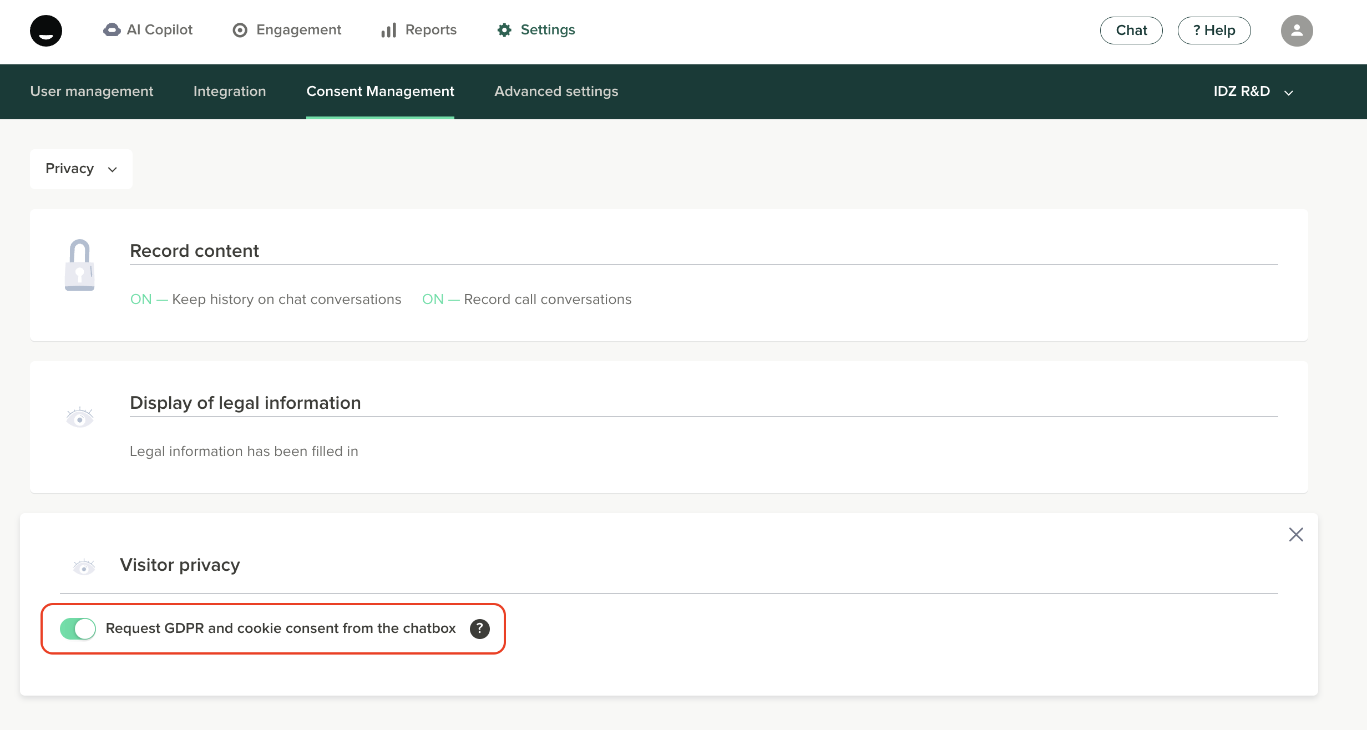Viewport: 1367px width, 730px height.
Task: Click the Reports bar chart icon
Action: (388, 30)
